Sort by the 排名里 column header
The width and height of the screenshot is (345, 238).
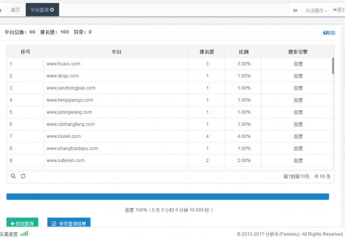pyautogui.click(x=207, y=52)
